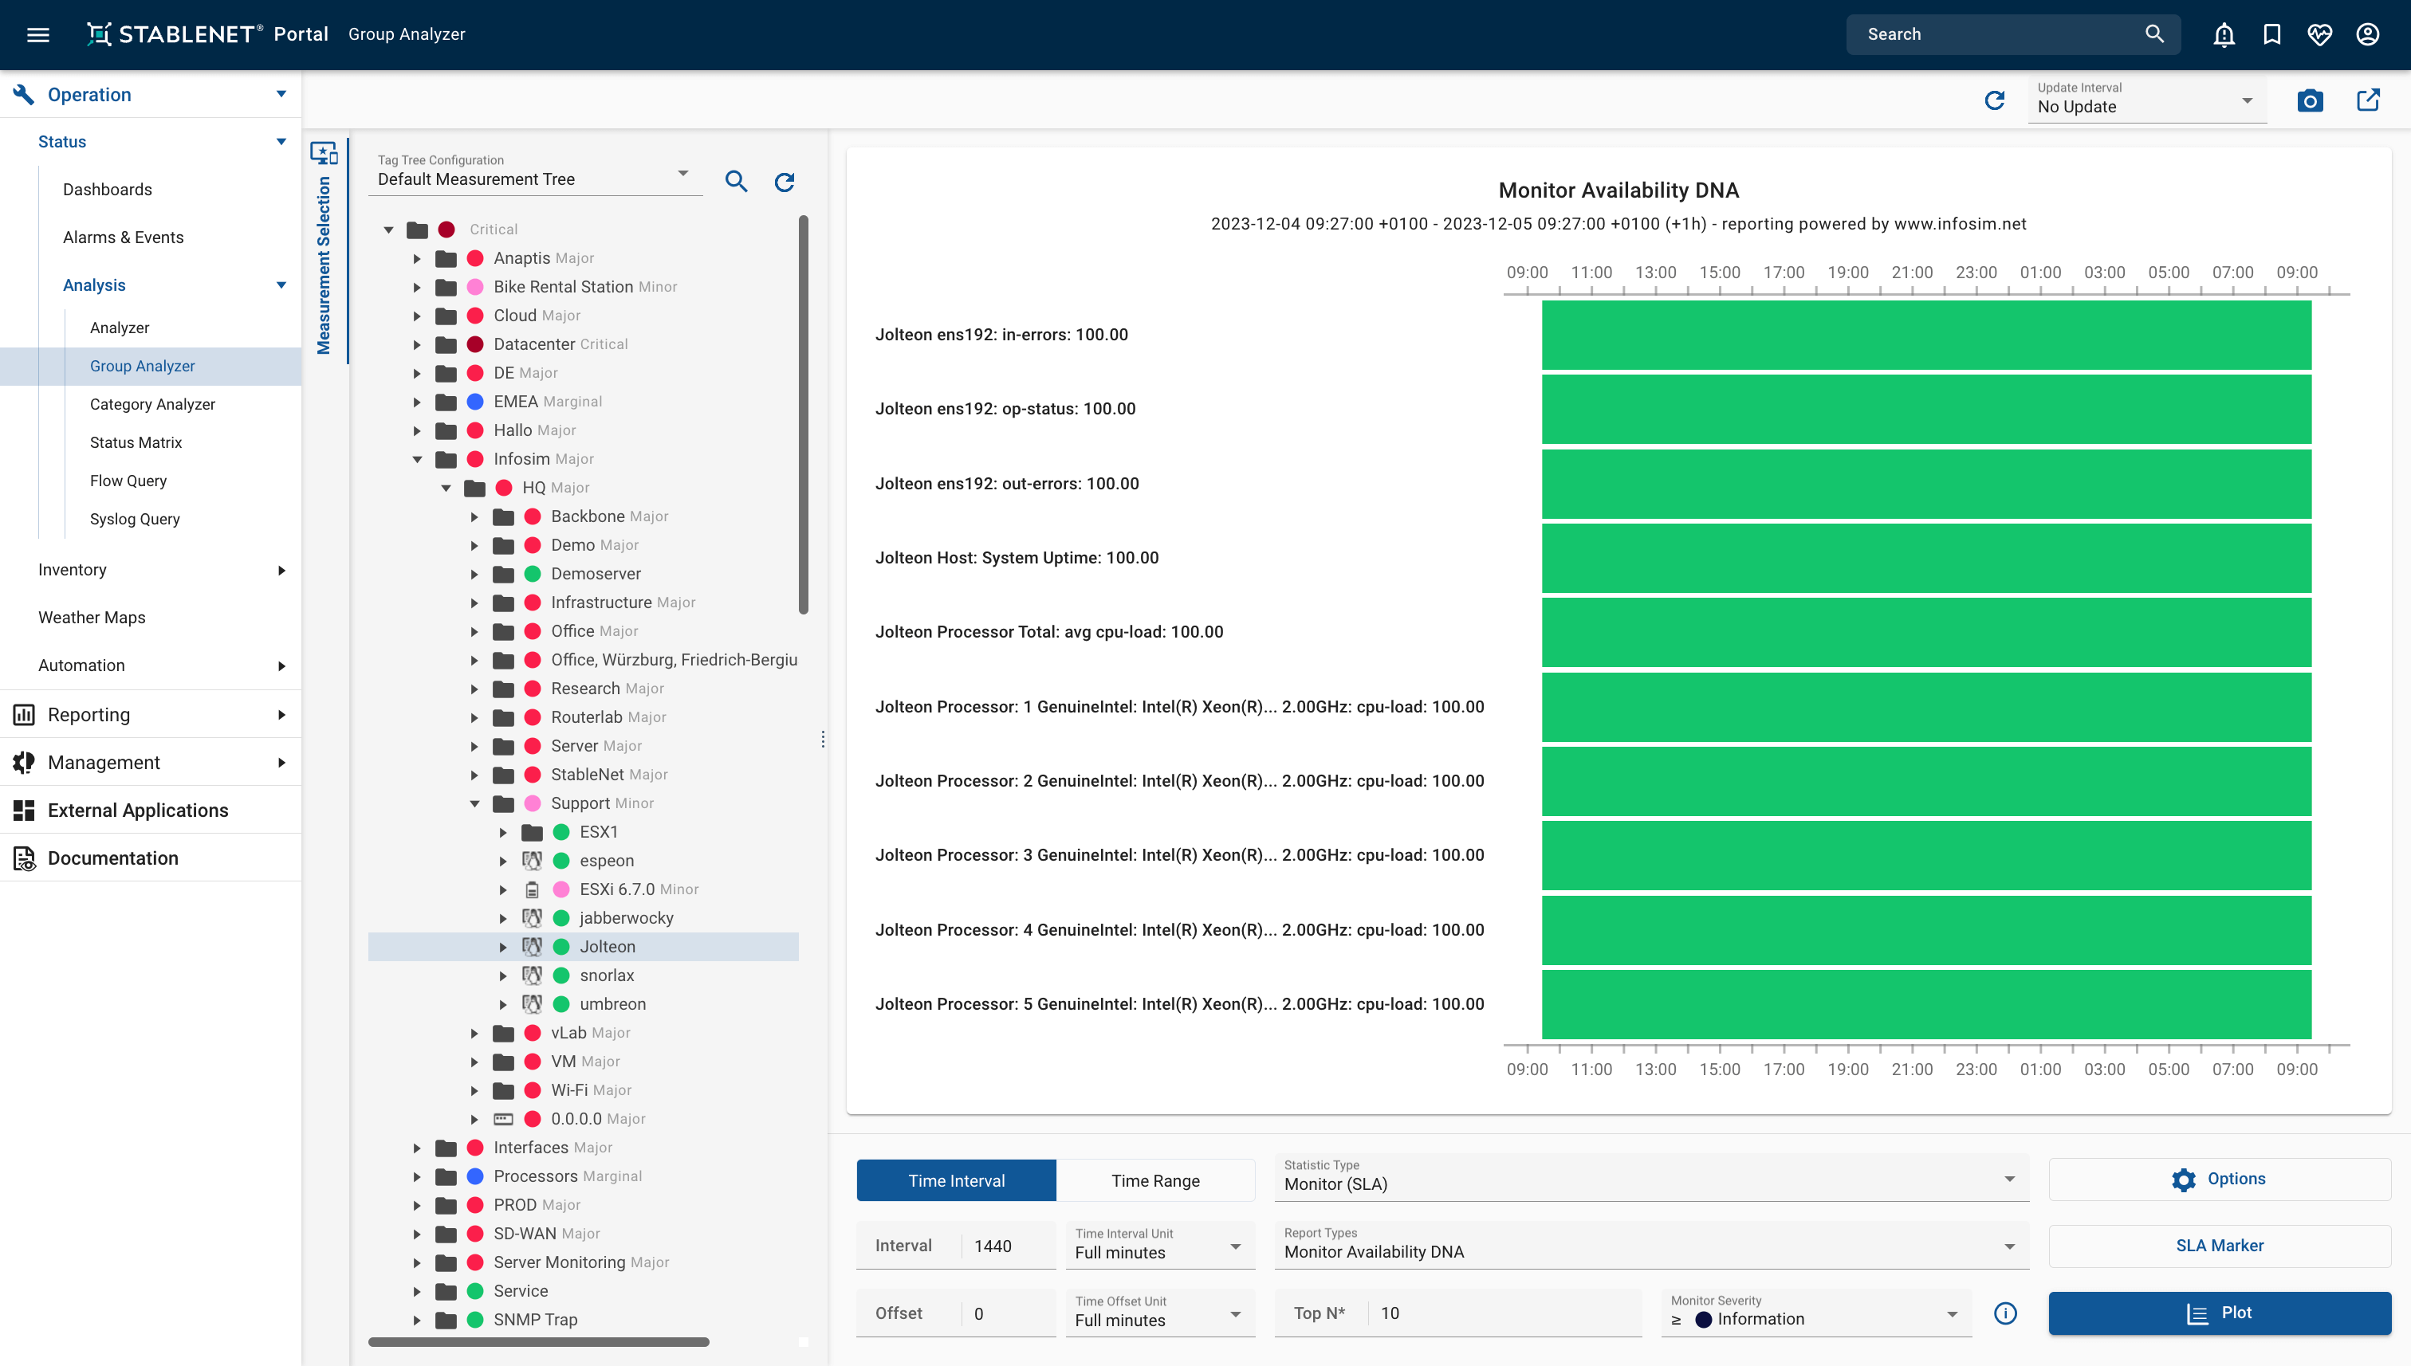Click the SLA Marker button
The image size is (2411, 1366).
2219,1246
